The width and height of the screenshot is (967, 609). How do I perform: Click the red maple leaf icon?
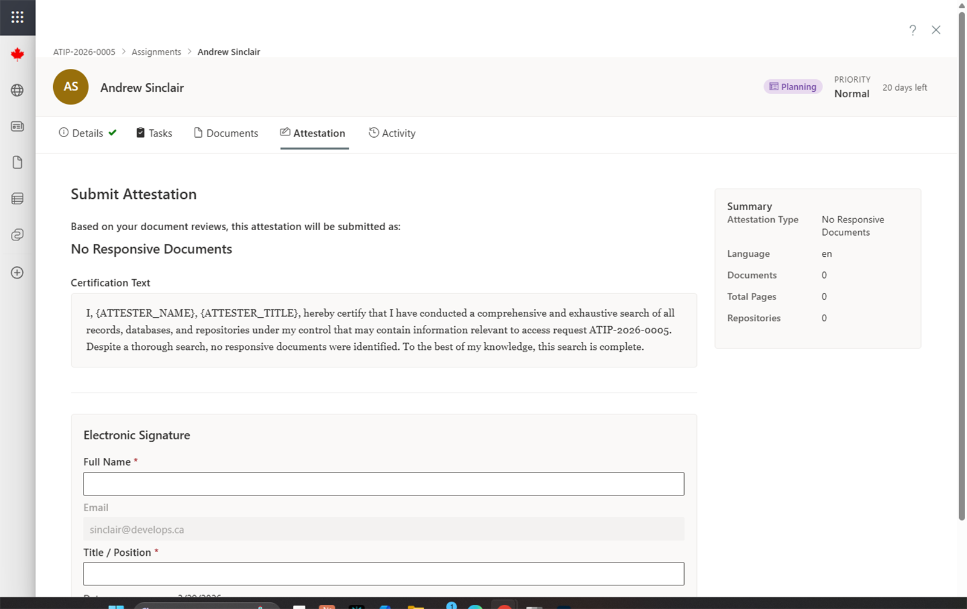pos(18,54)
